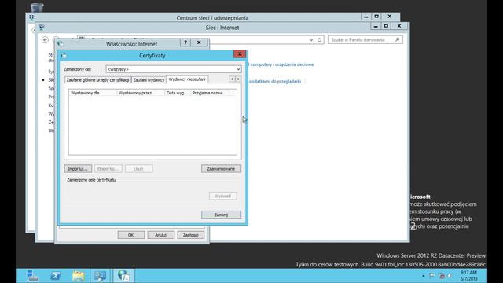This screenshot has width=503, height=283.
Task: Expand the address bar history dropdown
Action: (311, 40)
